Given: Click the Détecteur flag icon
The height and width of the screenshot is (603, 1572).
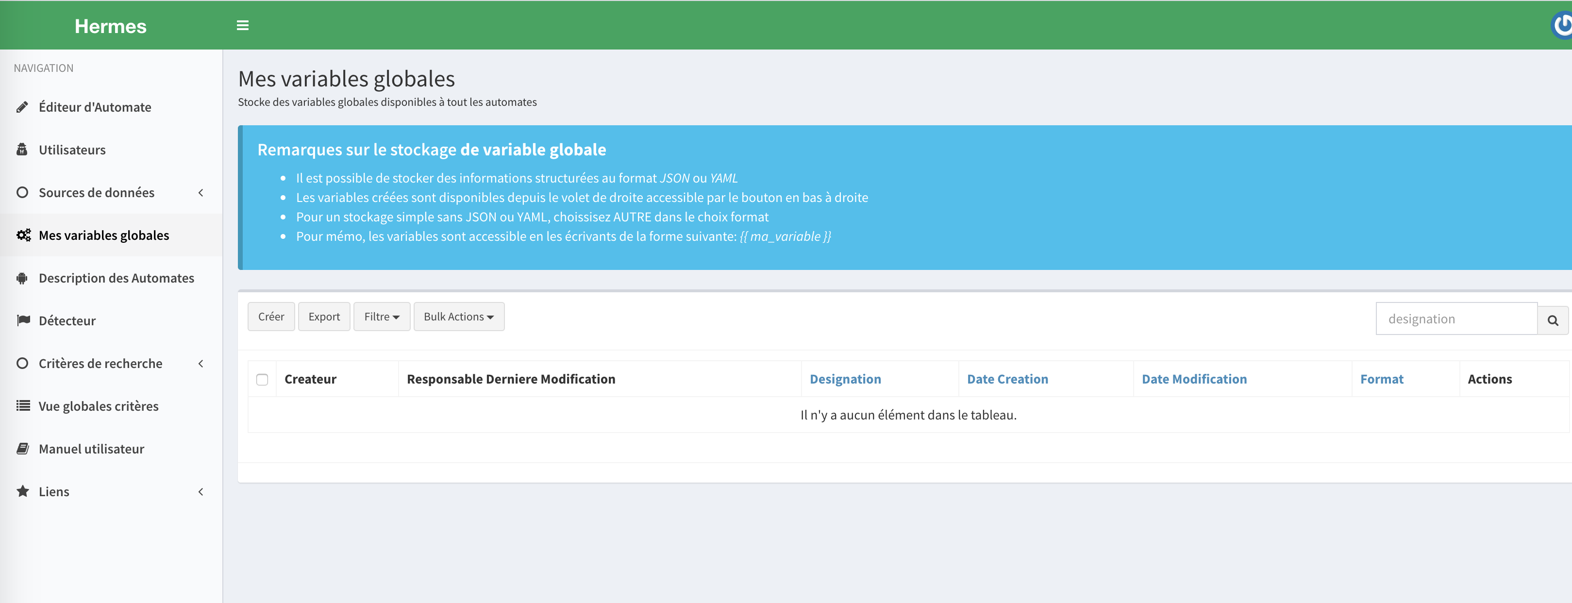Looking at the screenshot, I should 23,320.
